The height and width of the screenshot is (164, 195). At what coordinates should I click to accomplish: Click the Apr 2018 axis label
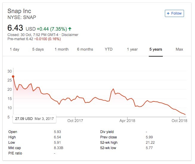127,121
